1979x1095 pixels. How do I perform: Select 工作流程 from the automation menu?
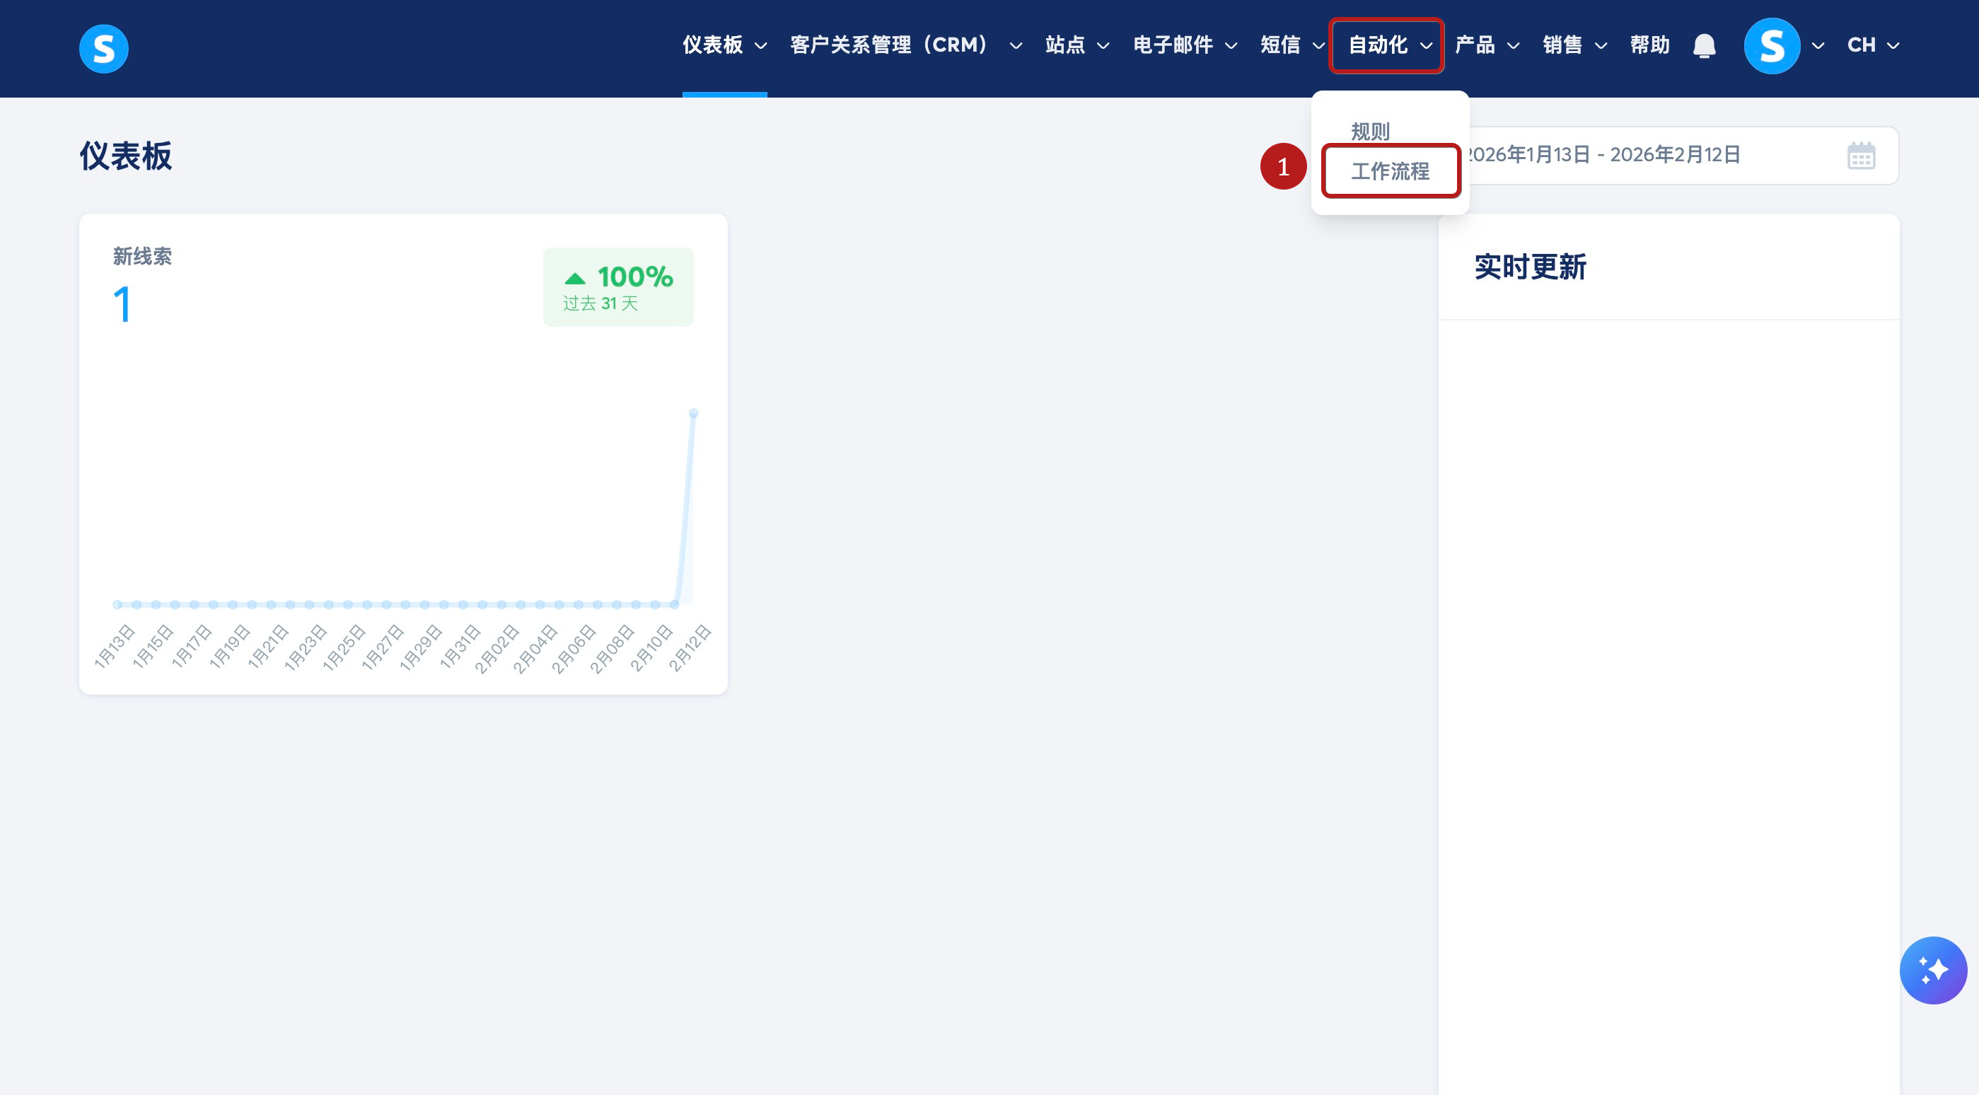click(1390, 170)
